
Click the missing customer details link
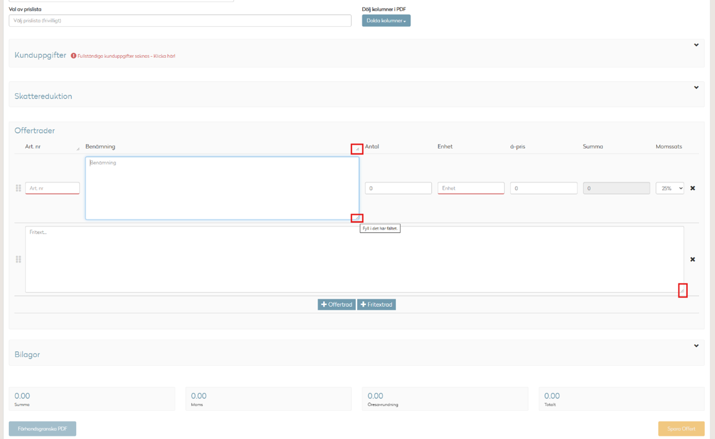pos(126,56)
